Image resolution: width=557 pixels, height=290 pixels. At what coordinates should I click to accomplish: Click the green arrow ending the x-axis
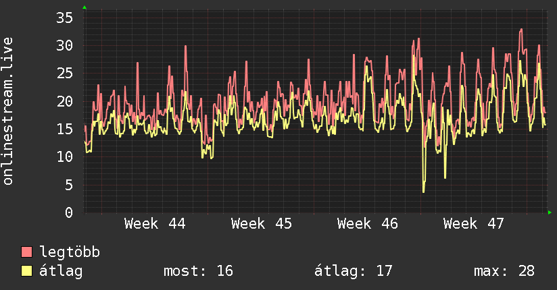tap(550, 212)
